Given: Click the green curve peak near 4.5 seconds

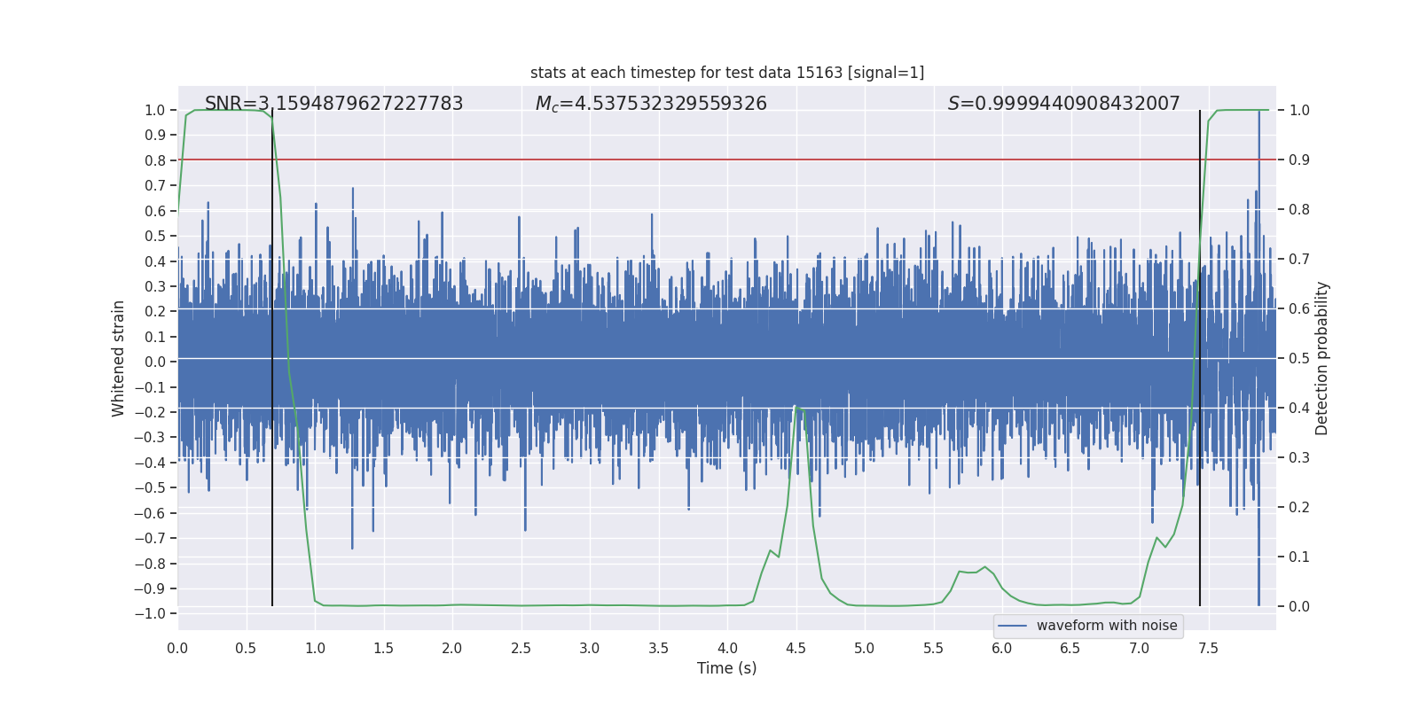Looking at the screenshot, I should pos(796,407).
